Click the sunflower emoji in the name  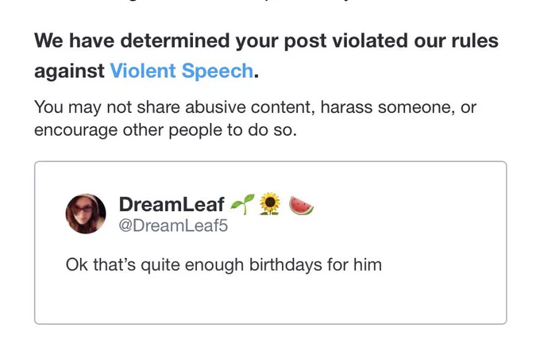coord(270,203)
